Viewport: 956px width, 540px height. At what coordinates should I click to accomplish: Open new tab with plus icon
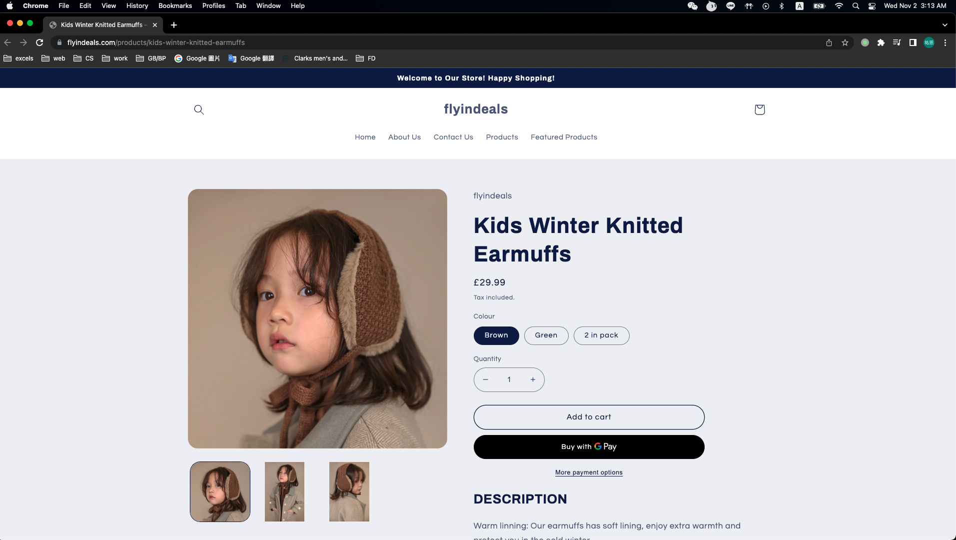tap(174, 25)
